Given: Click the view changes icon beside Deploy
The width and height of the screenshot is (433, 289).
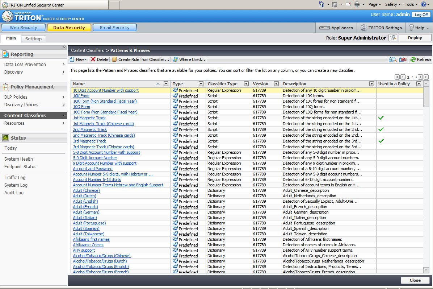Looking at the screenshot, I should pyautogui.click(x=393, y=38).
